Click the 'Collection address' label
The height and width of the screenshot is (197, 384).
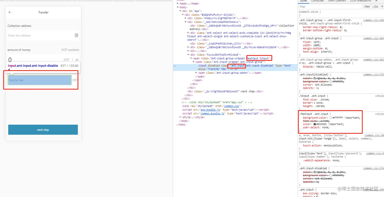click(19, 26)
